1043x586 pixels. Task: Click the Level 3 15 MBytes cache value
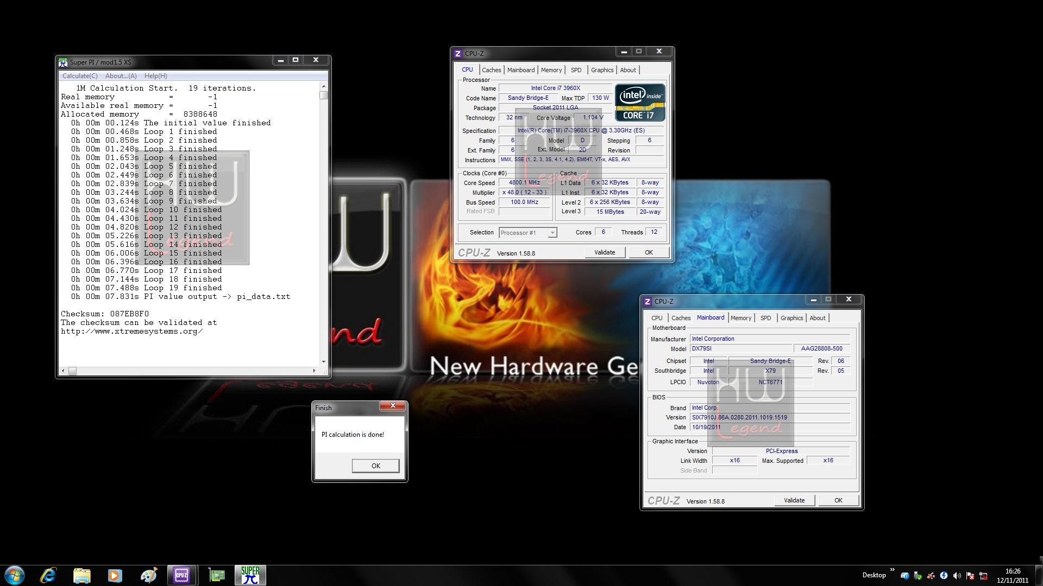coord(610,212)
